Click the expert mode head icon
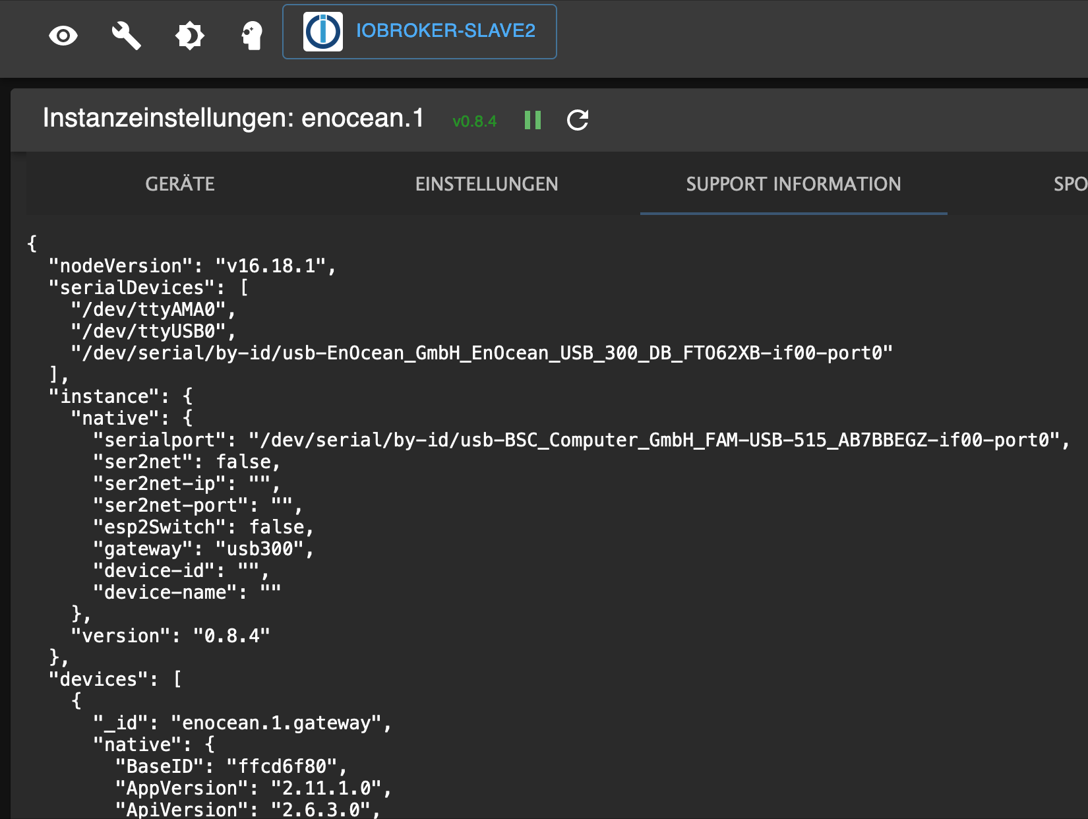The image size is (1088, 819). (x=252, y=36)
